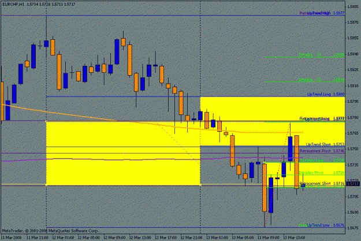Click price axis value 1.5825
The image size is (361, 241).
[353, 69]
